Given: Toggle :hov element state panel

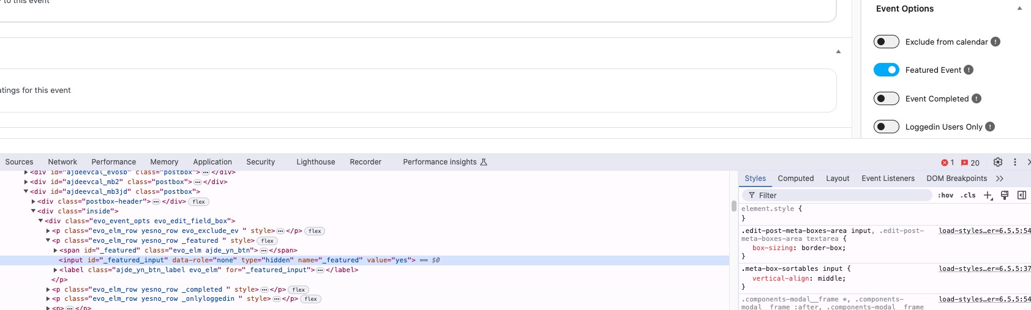Looking at the screenshot, I should (945, 196).
